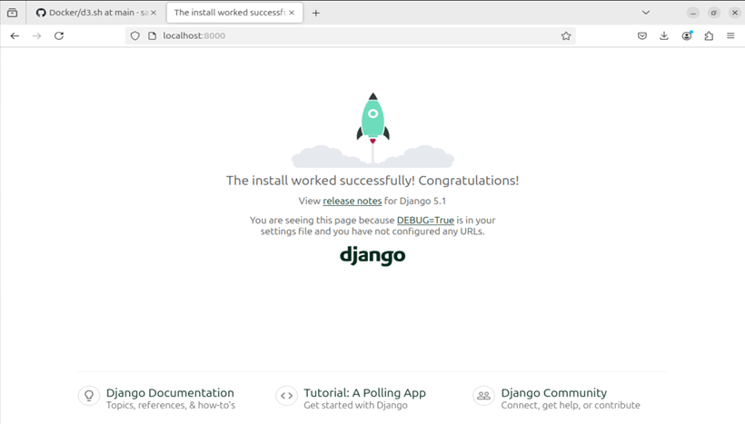Click the django logo text

(372, 255)
